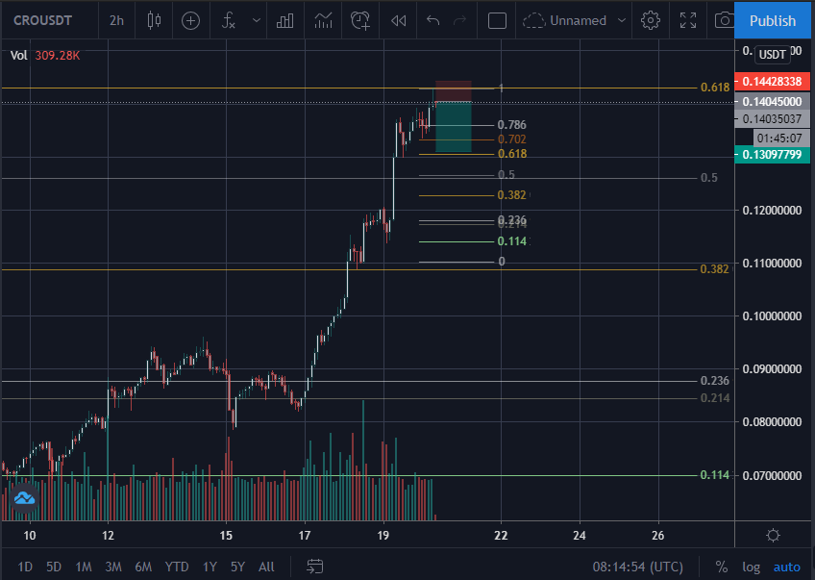
Task: Select the YTD time range
Action: [177, 567]
